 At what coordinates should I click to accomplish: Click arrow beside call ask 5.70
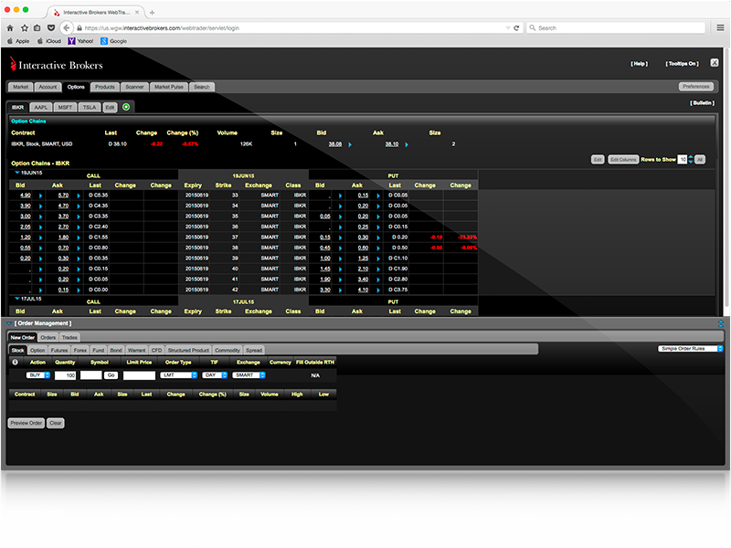[x=79, y=195]
